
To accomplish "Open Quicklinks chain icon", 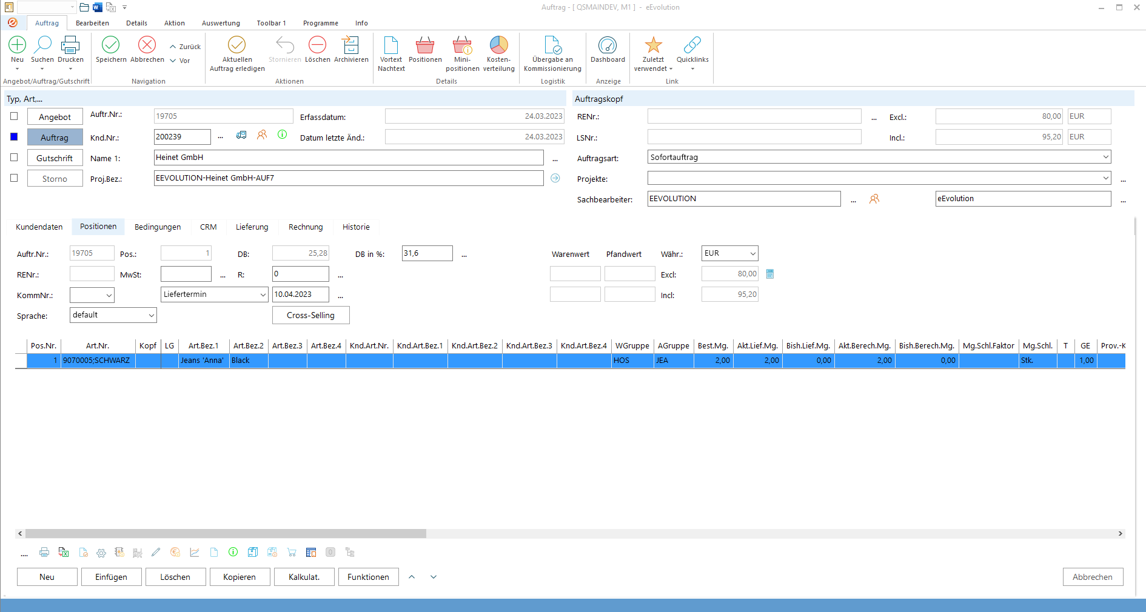I will 692,45.
